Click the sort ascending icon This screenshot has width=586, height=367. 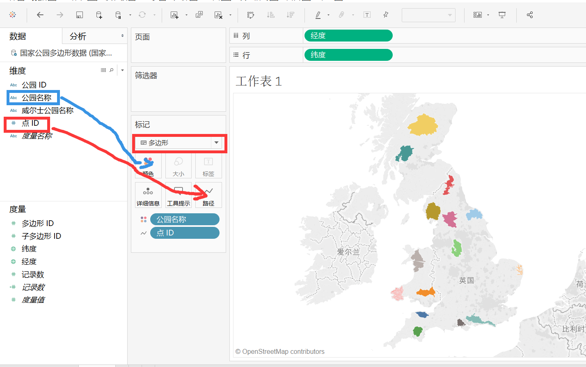270,15
